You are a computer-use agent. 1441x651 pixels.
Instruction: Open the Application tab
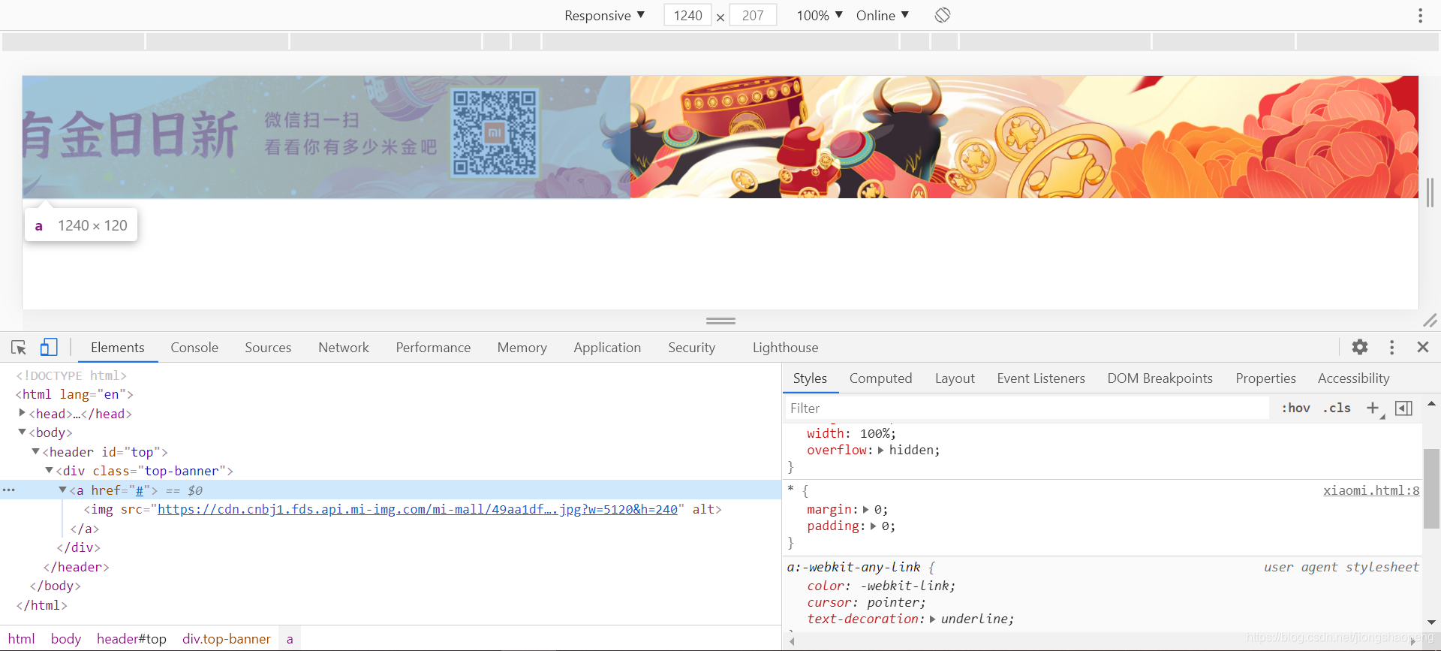pos(607,348)
